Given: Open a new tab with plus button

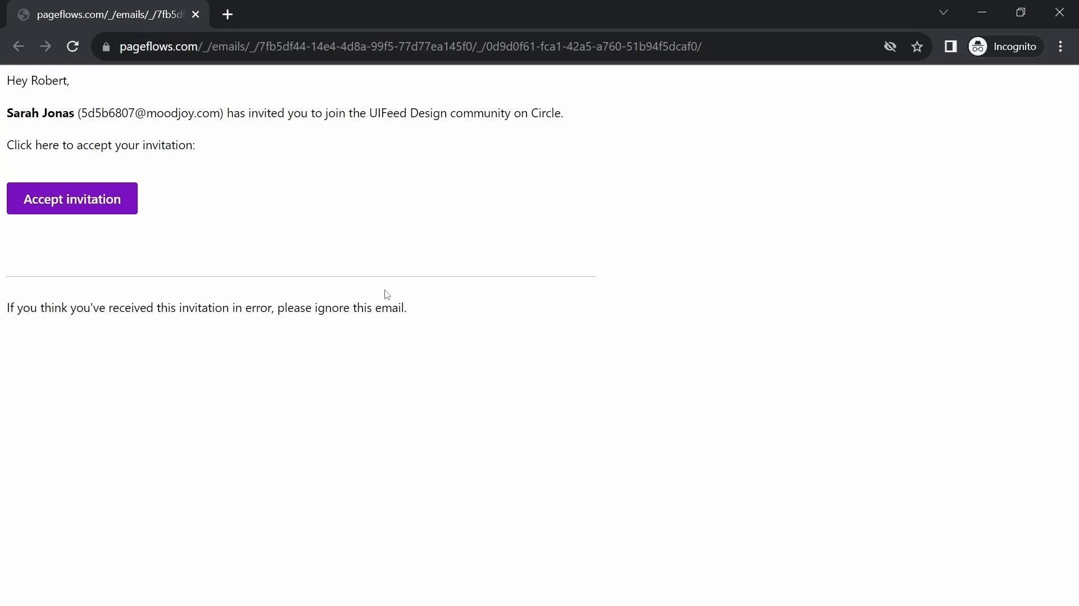Looking at the screenshot, I should (x=228, y=15).
